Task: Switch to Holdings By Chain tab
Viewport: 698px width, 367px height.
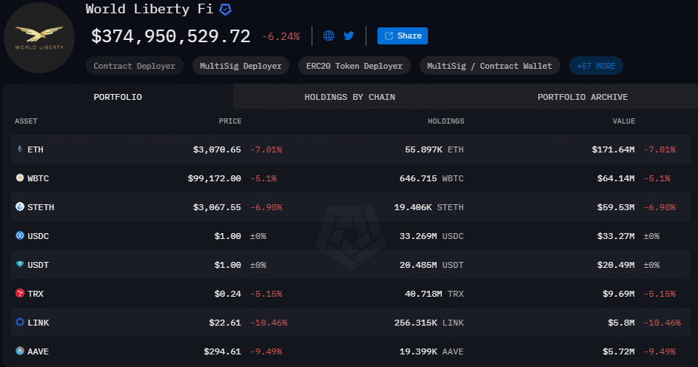Action: coord(349,97)
